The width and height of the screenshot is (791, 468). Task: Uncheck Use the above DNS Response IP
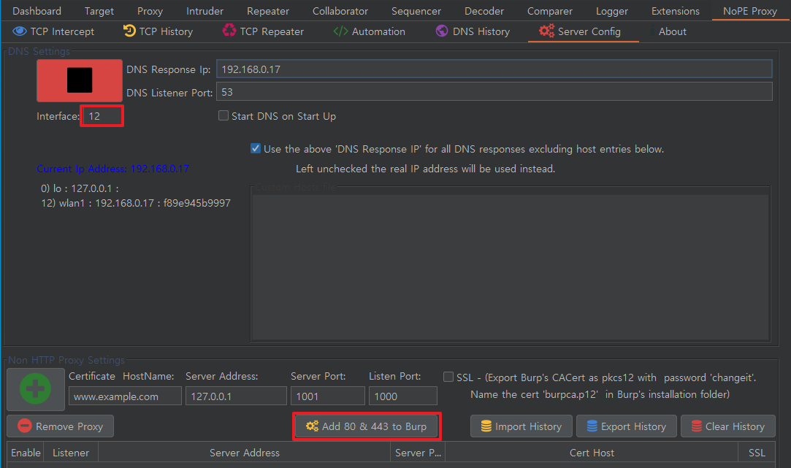click(x=256, y=148)
